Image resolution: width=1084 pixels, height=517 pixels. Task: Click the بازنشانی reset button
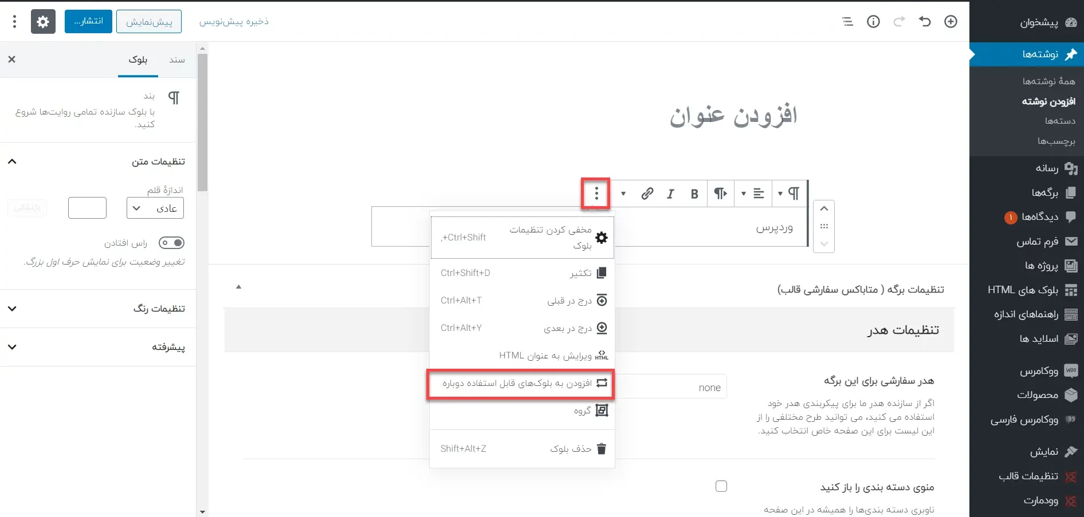[28, 208]
